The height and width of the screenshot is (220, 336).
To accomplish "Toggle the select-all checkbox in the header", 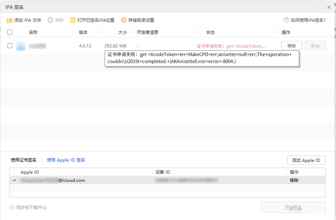I will pos(10,32).
